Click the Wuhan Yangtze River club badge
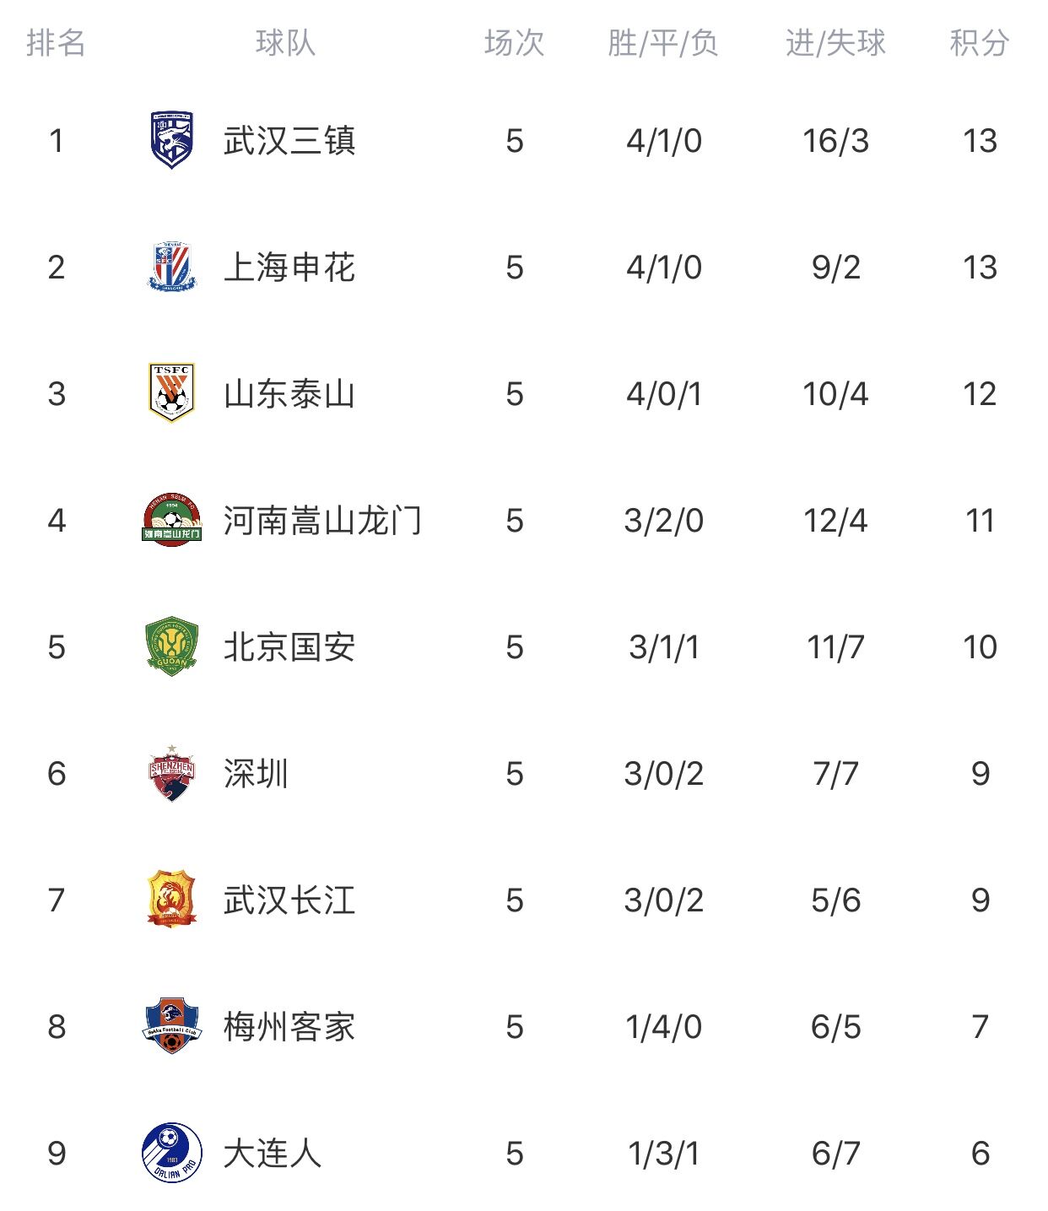 pos(172,900)
